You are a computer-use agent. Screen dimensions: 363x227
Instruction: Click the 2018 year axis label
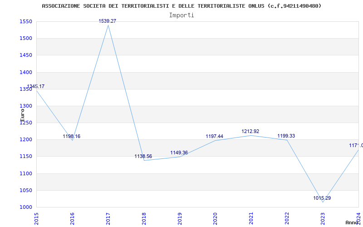click(x=144, y=218)
